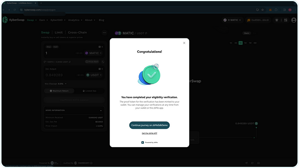
Task: Click the browser forward arrow
Action: point(9,10)
